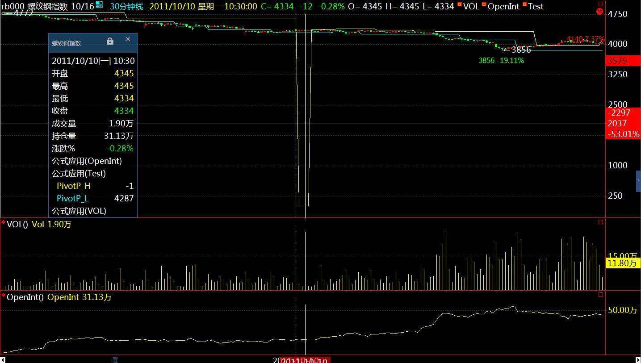Click the red diamond beside VOL()

point(4,222)
